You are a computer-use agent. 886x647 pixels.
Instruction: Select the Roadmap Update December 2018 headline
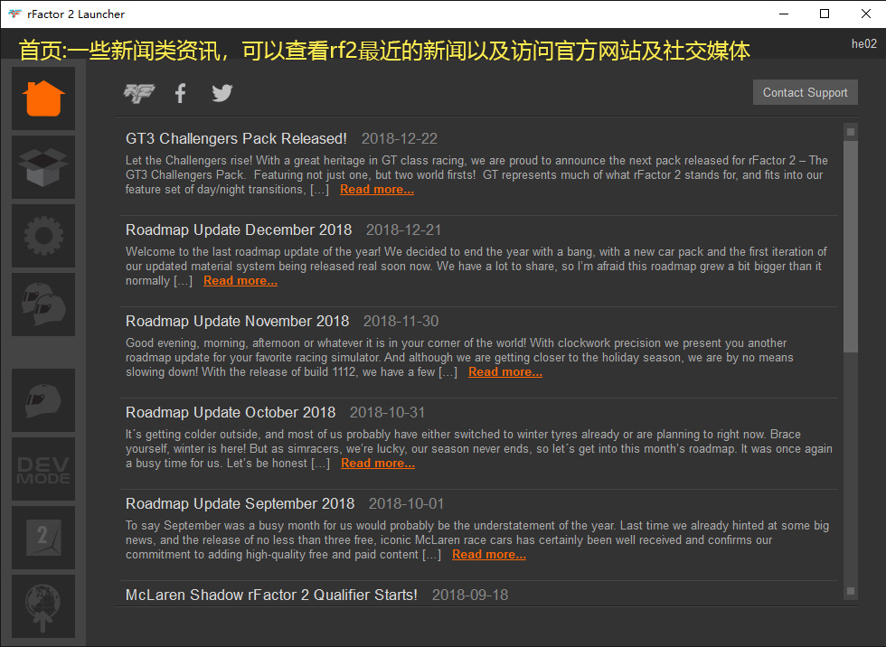click(x=239, y=230)
